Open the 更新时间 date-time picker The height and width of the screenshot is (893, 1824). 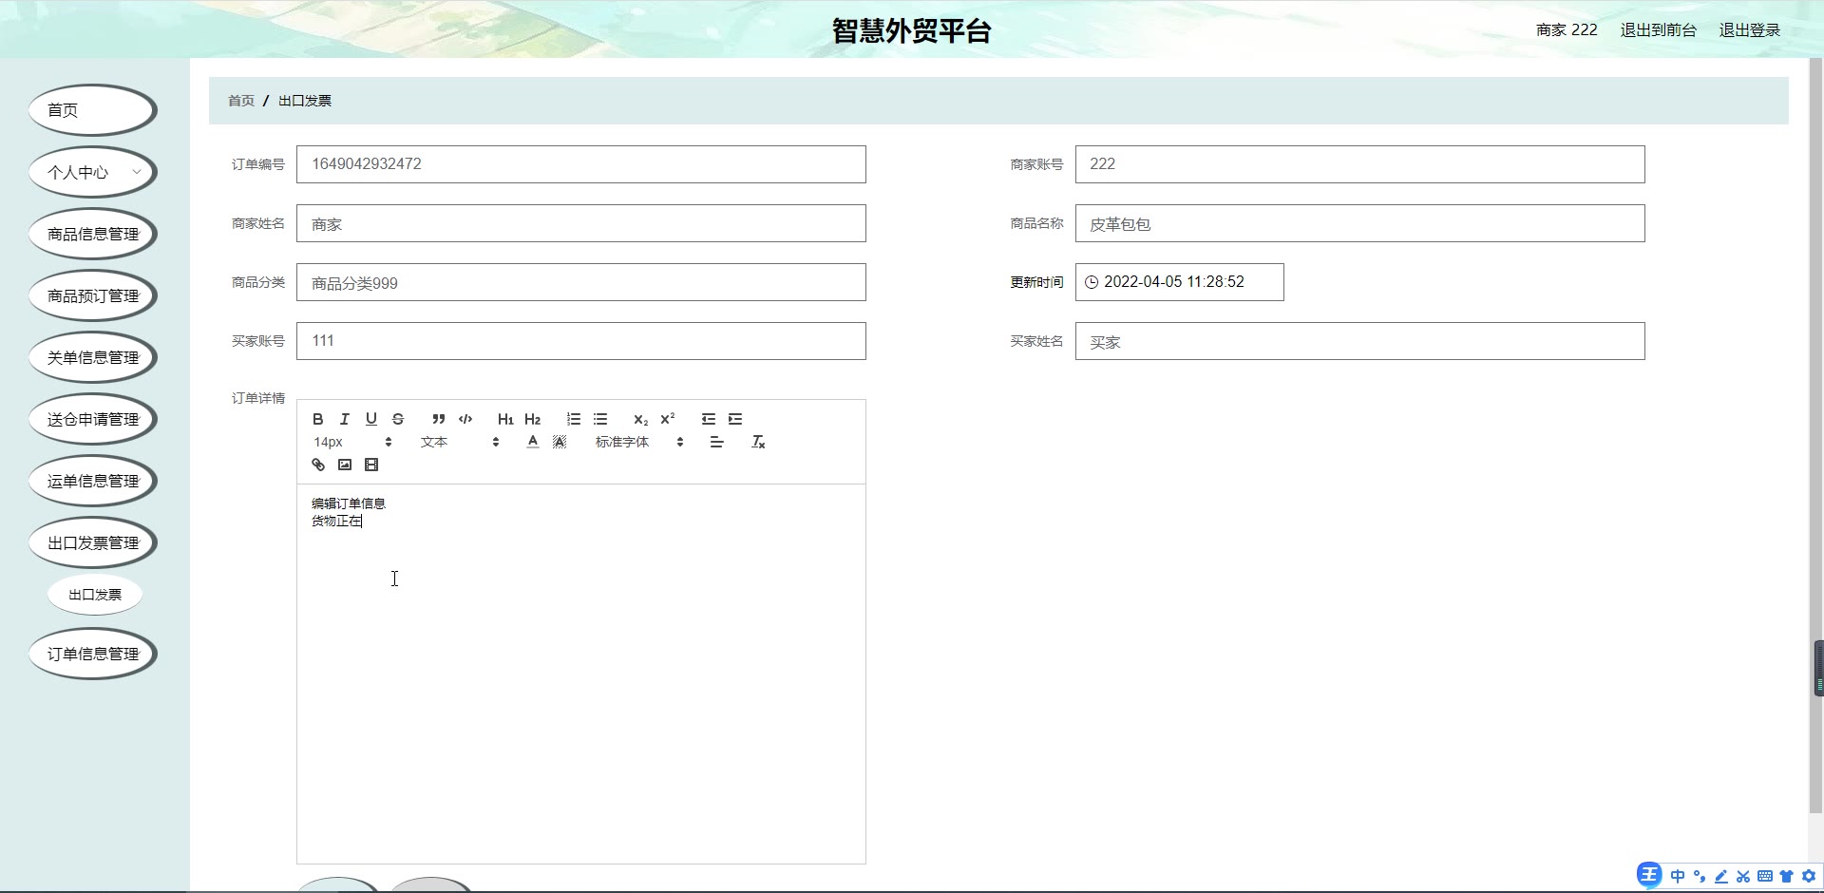[1180, 282]
